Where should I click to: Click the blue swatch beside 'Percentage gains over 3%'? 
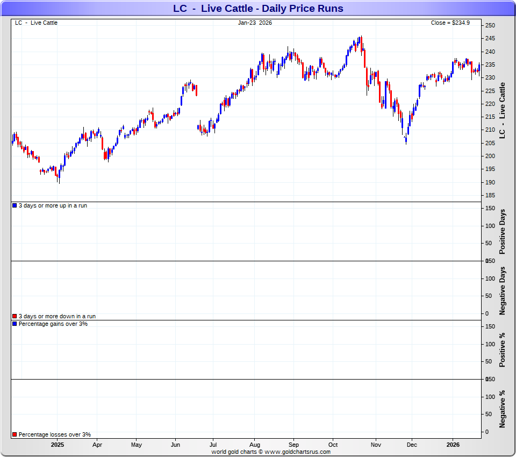click(15, 324)
